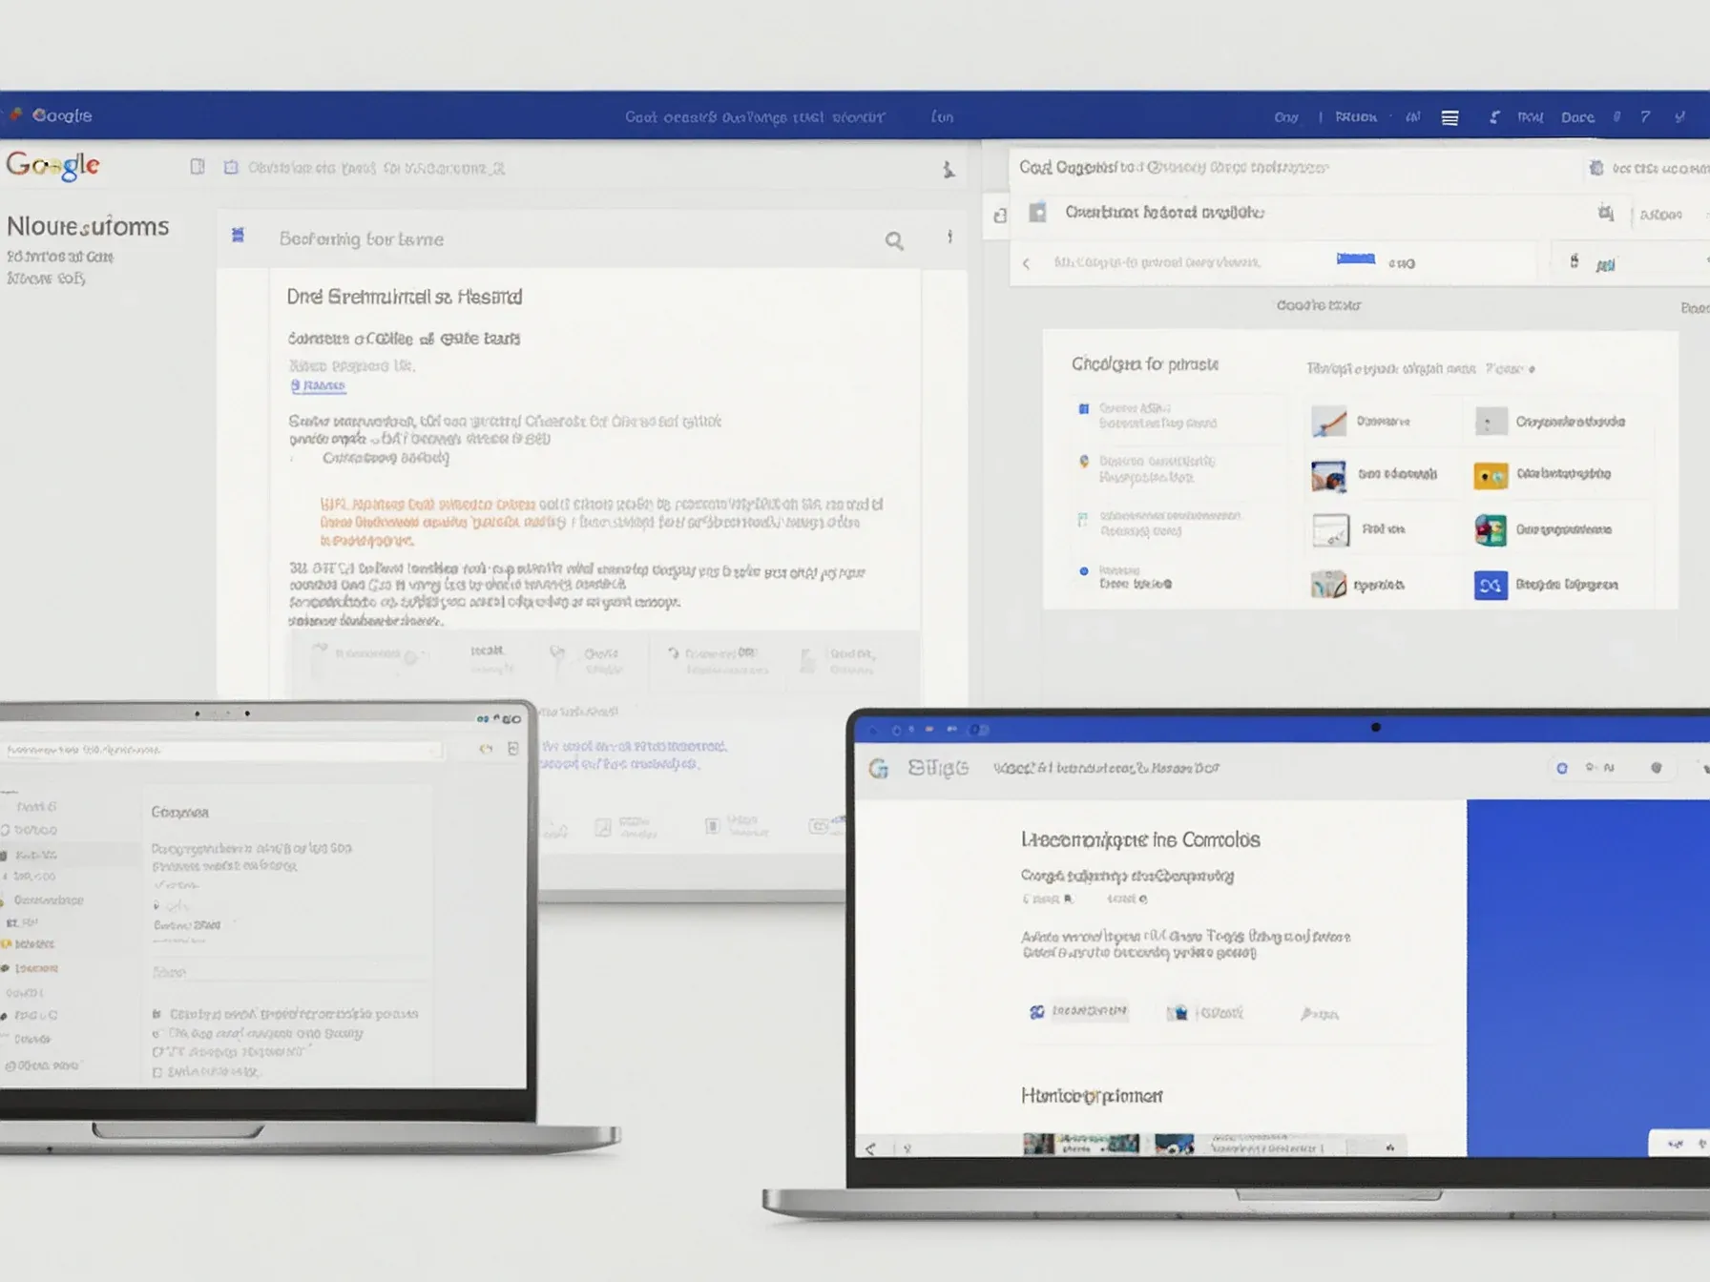The image size is (1710, 1282).
Task: Open the blue infinity-style app icon
Action: tap(1490, 585)
